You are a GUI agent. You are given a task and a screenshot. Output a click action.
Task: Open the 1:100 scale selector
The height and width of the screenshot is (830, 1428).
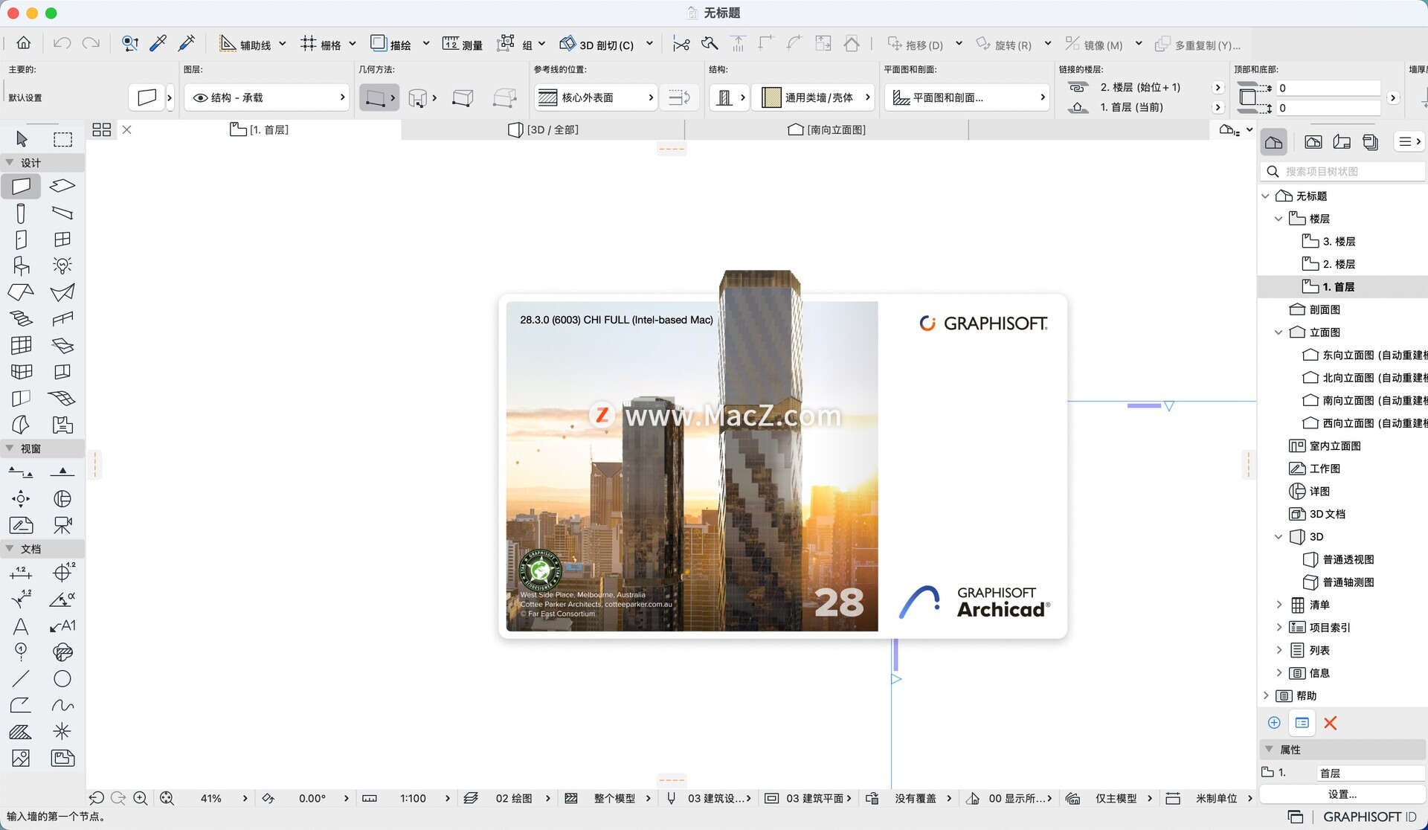[413, 798]
